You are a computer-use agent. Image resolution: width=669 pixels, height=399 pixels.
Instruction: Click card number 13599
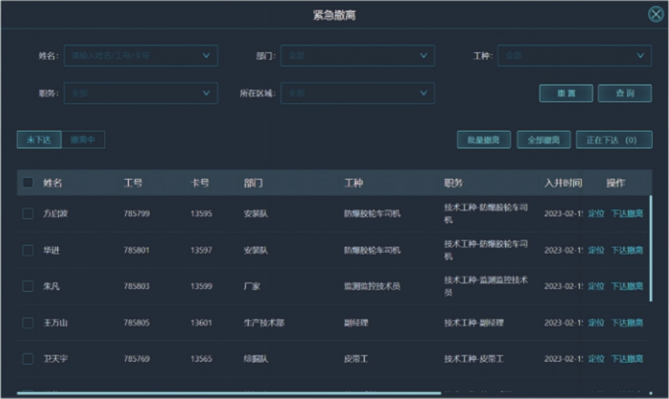(x=201, y=286)
